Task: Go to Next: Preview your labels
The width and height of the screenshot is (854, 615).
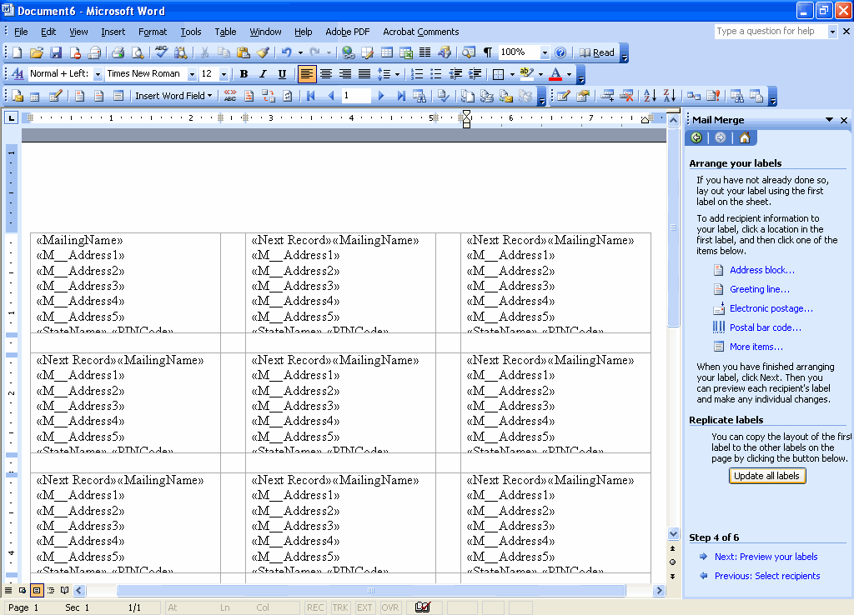Action: pyautogui.click(x=766, y=557)
